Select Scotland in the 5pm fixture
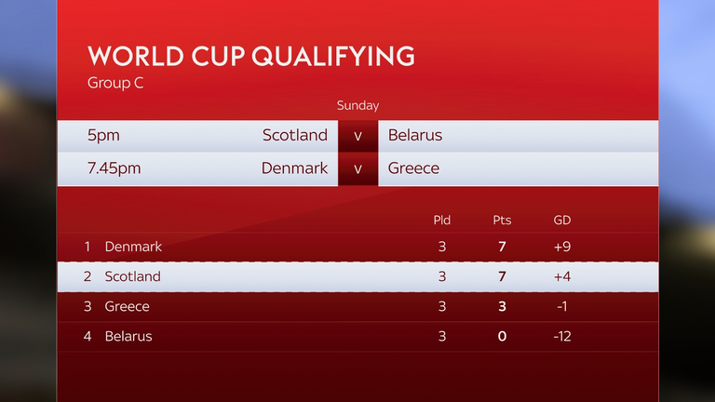 click(294, 135)
